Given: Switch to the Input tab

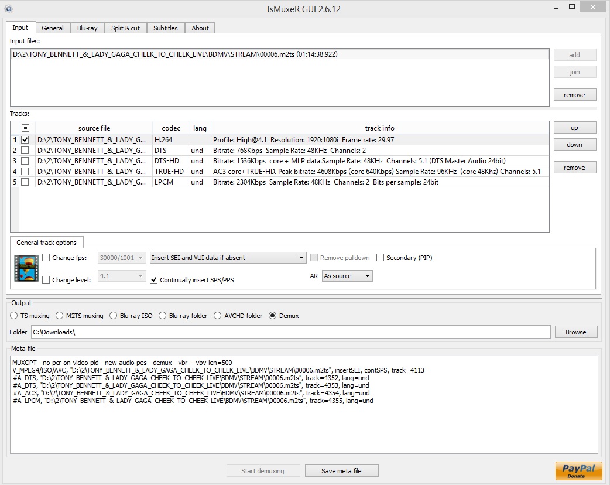Looking at the screenshot, I should pos(20,28).
